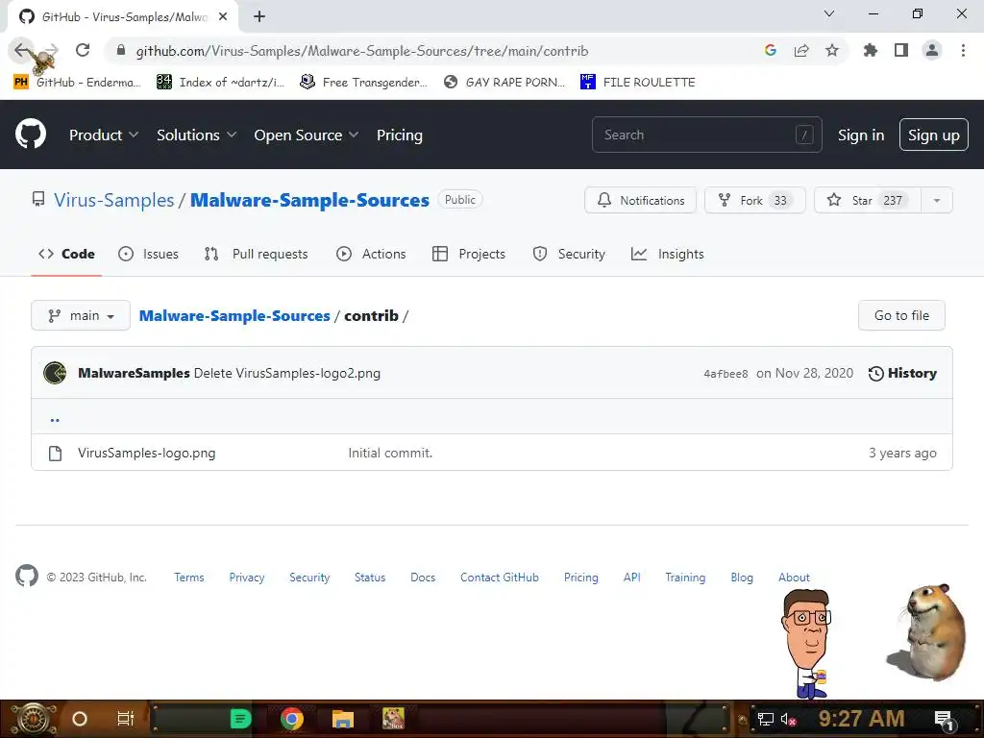
Task: Open the Malware-Sample-Sources repository title link
Action: click(x=309, y=200)
